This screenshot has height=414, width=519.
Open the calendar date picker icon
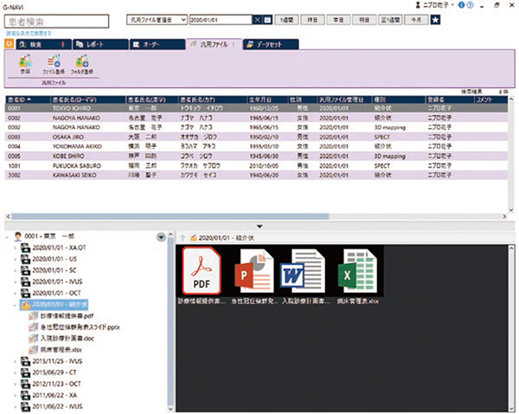(x=267, y=18)
